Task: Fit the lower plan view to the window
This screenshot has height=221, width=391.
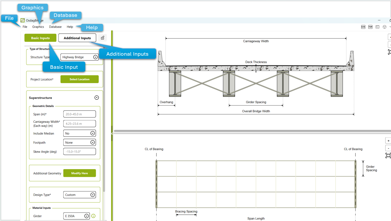Action: (388, 155)
